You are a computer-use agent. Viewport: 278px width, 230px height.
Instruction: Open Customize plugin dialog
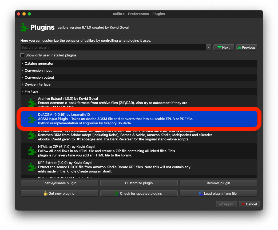[139, 183]
